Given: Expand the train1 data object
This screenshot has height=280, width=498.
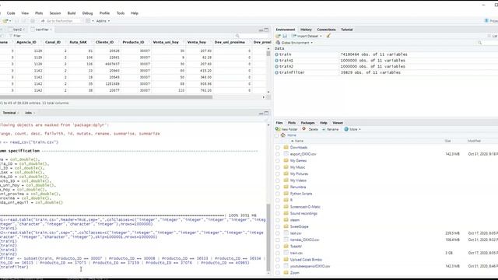Looking at the screenshot, I should (x=276, y=61).
